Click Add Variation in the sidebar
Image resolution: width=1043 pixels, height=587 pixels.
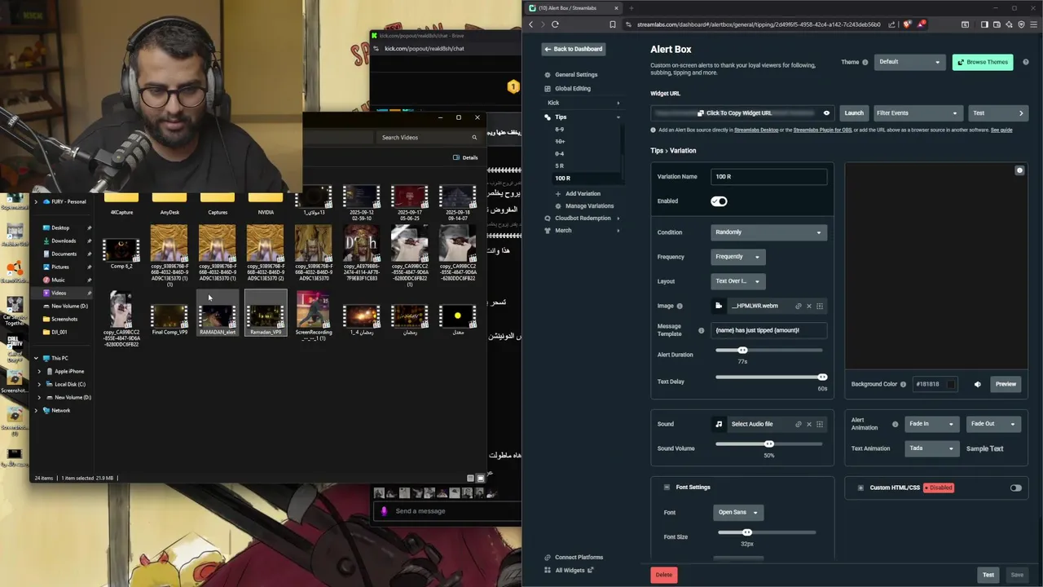click(583, 194)
